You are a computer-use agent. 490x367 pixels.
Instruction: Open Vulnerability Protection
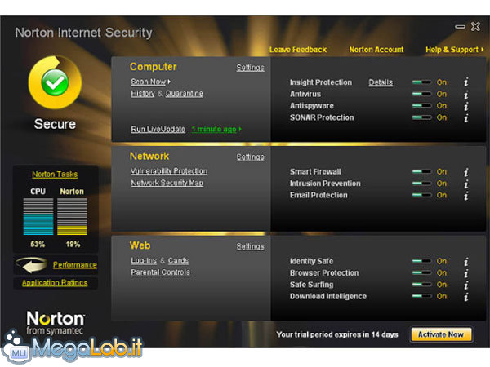point(169,171)
